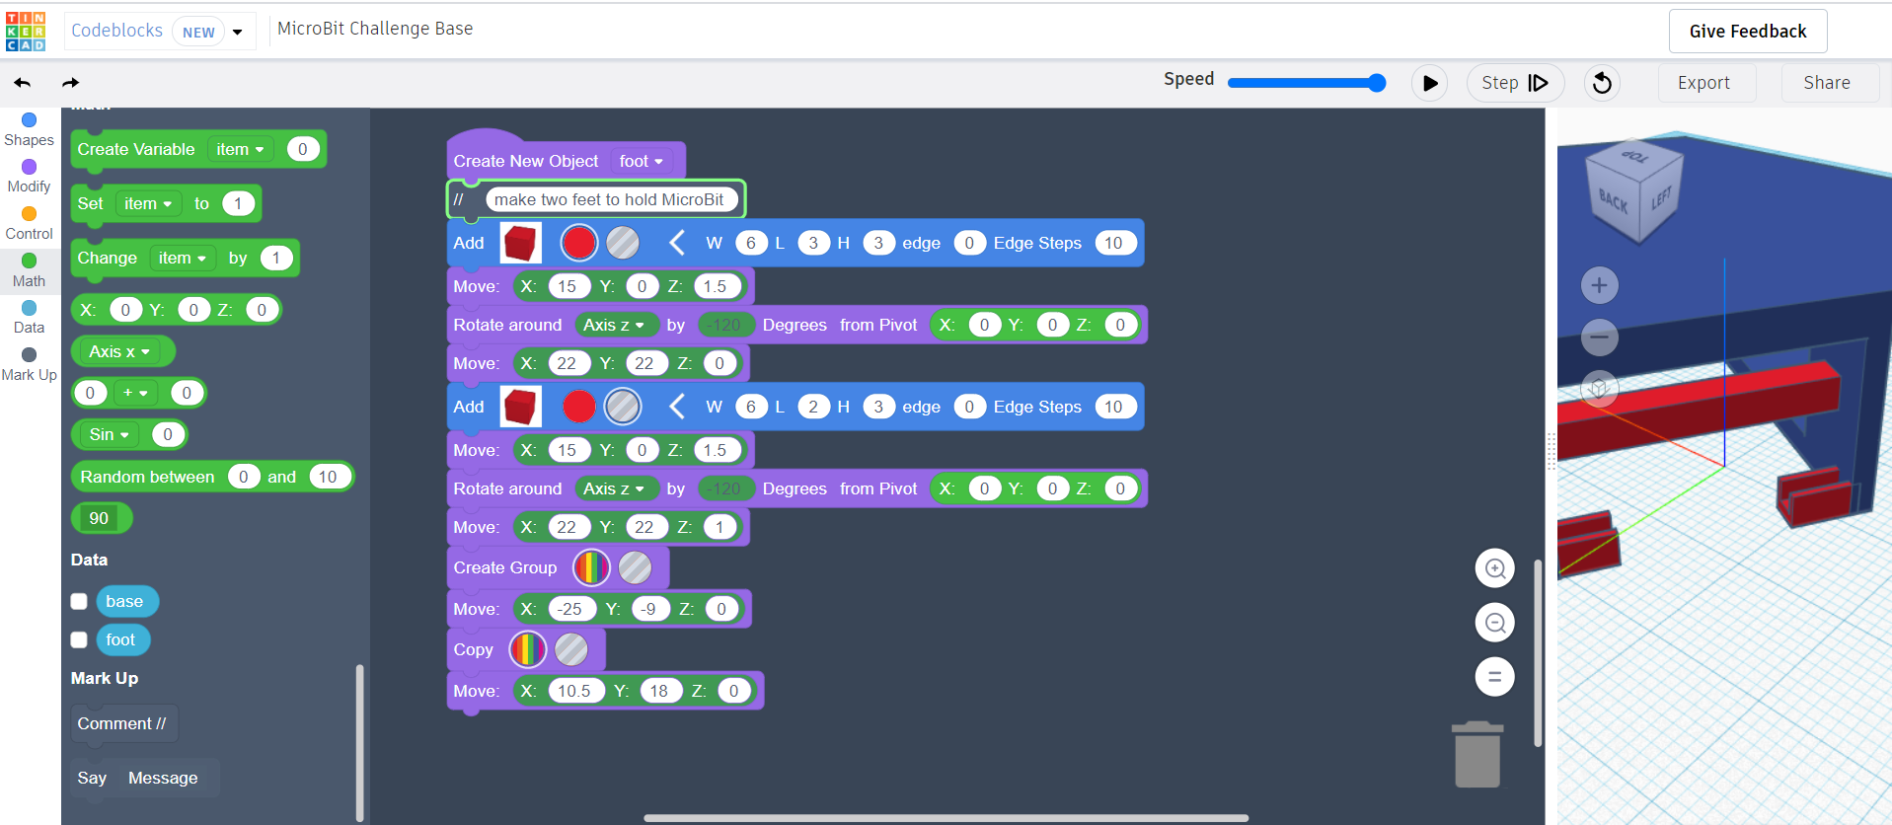Viewport: 1892px width, 825px height.
Task: Select the Data category
Action: pos(29,318)
